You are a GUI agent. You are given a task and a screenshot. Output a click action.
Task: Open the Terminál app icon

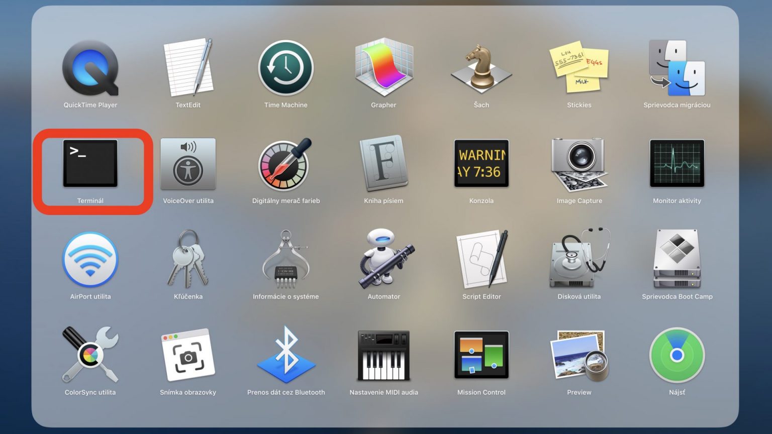(90, 164)
